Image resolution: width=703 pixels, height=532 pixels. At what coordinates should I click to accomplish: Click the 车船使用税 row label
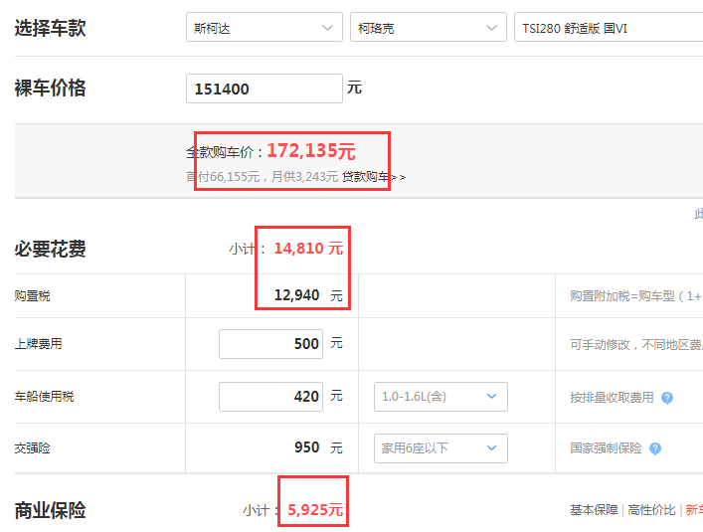point(44,396)
